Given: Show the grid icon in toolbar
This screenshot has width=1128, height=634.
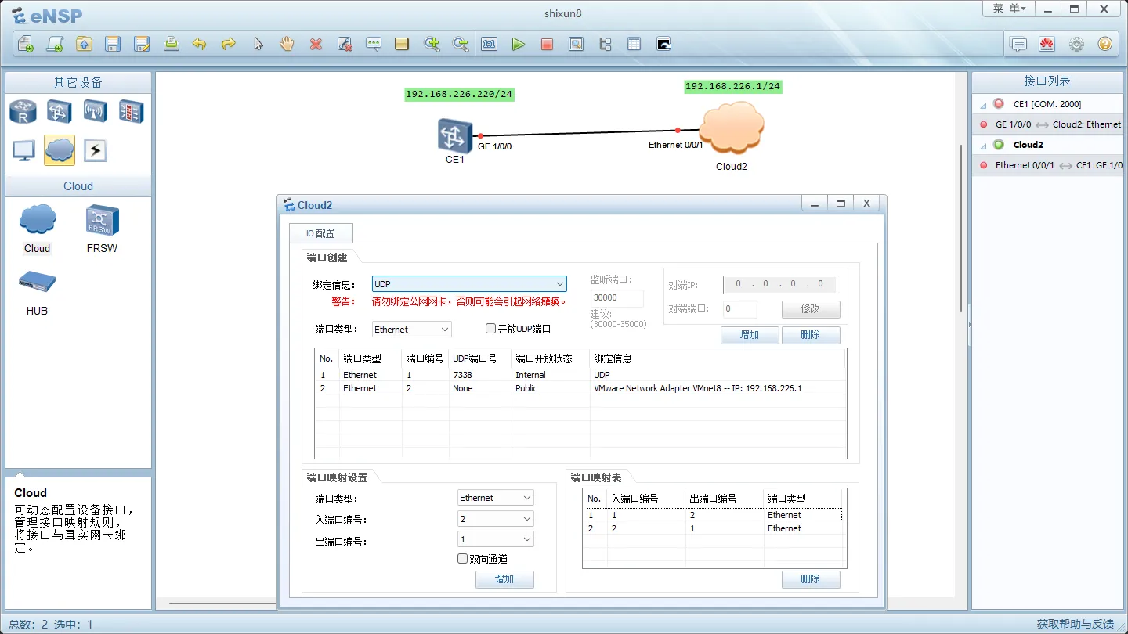Looking at the screenshot, I should point(634,44).
